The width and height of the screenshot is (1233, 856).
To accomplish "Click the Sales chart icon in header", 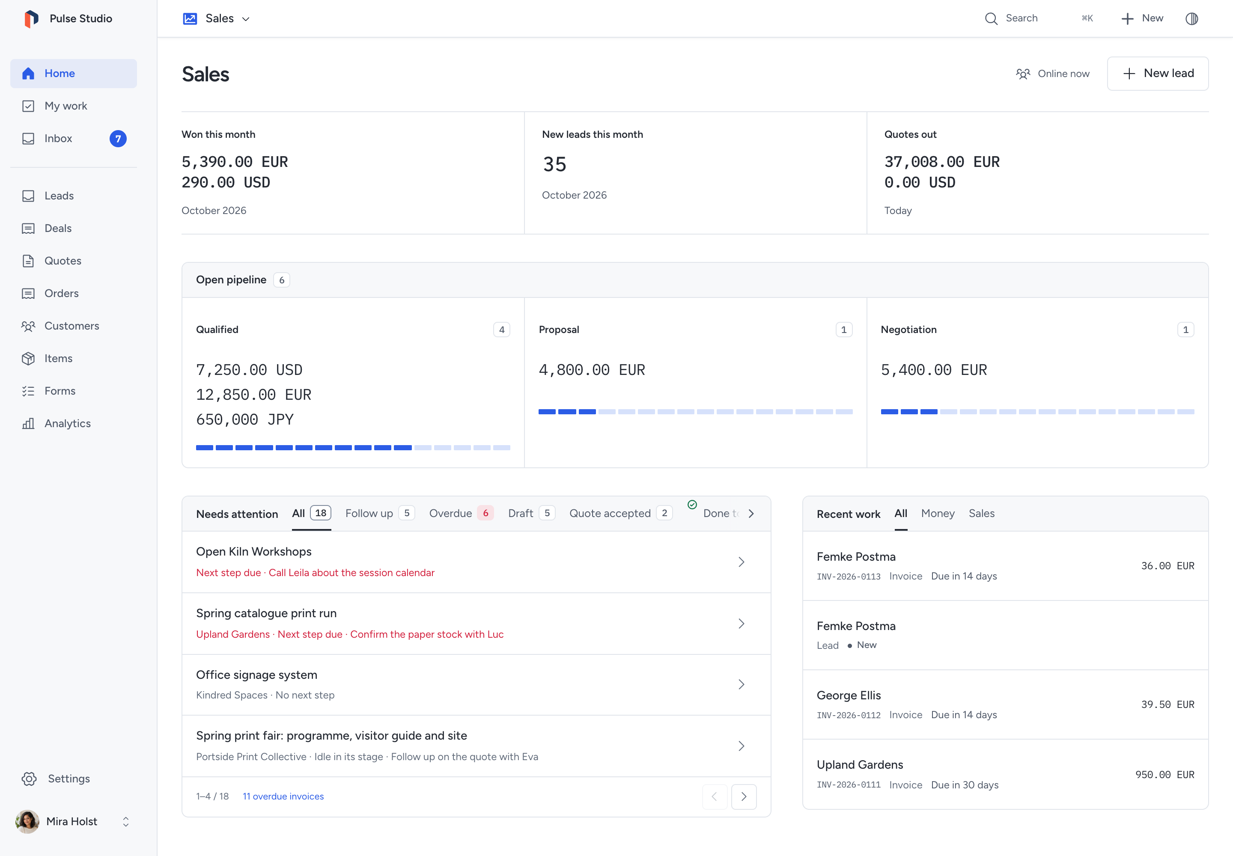I will point(190,19).
